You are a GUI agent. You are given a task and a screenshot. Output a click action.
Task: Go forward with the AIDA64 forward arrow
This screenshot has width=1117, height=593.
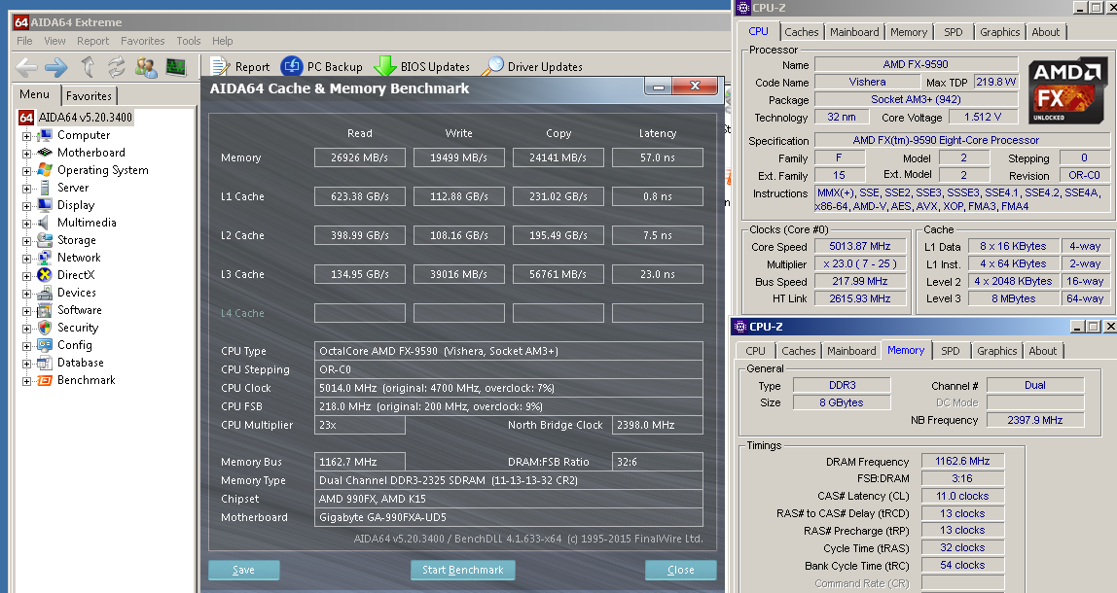pyautogui.click(x=56, y=68)
